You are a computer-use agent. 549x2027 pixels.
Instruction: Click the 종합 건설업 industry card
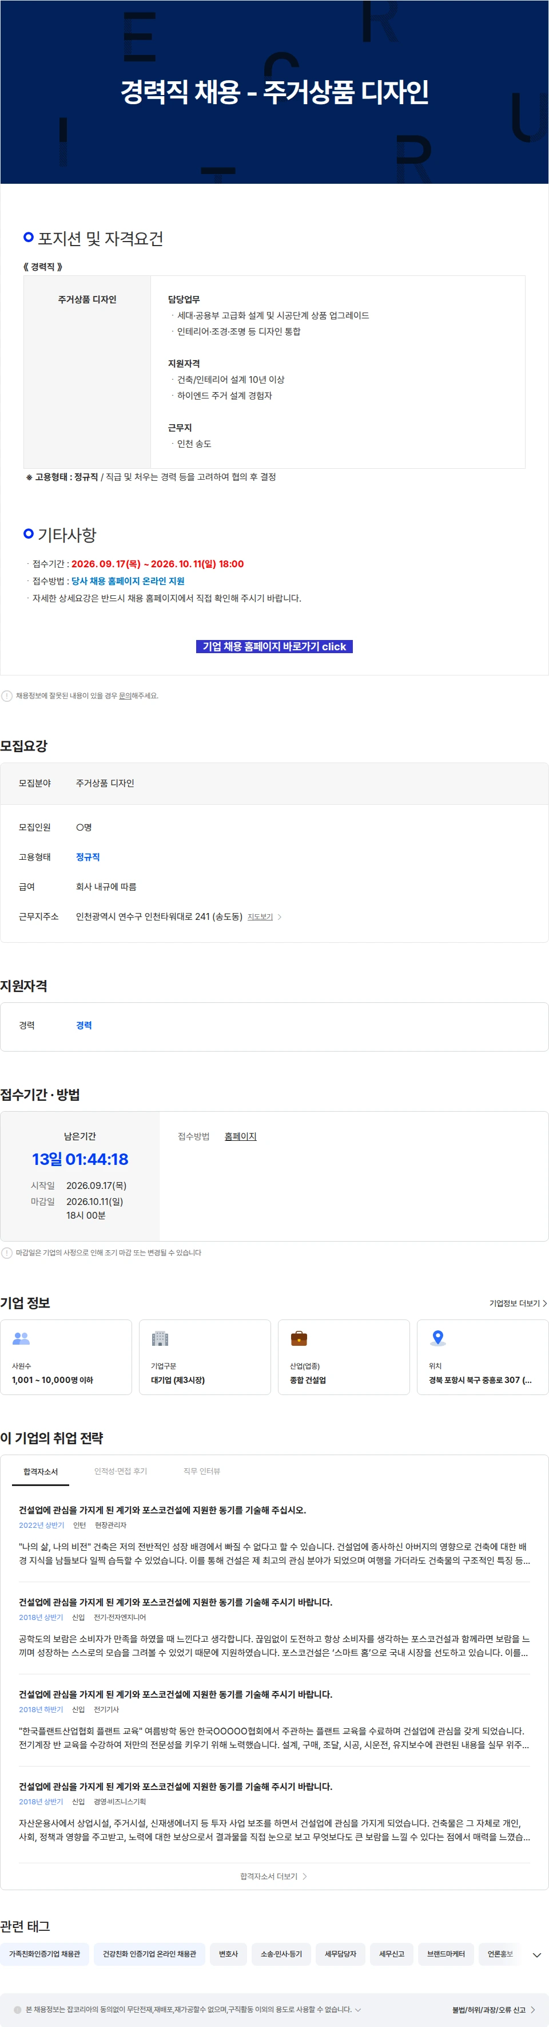[344, 1357]
